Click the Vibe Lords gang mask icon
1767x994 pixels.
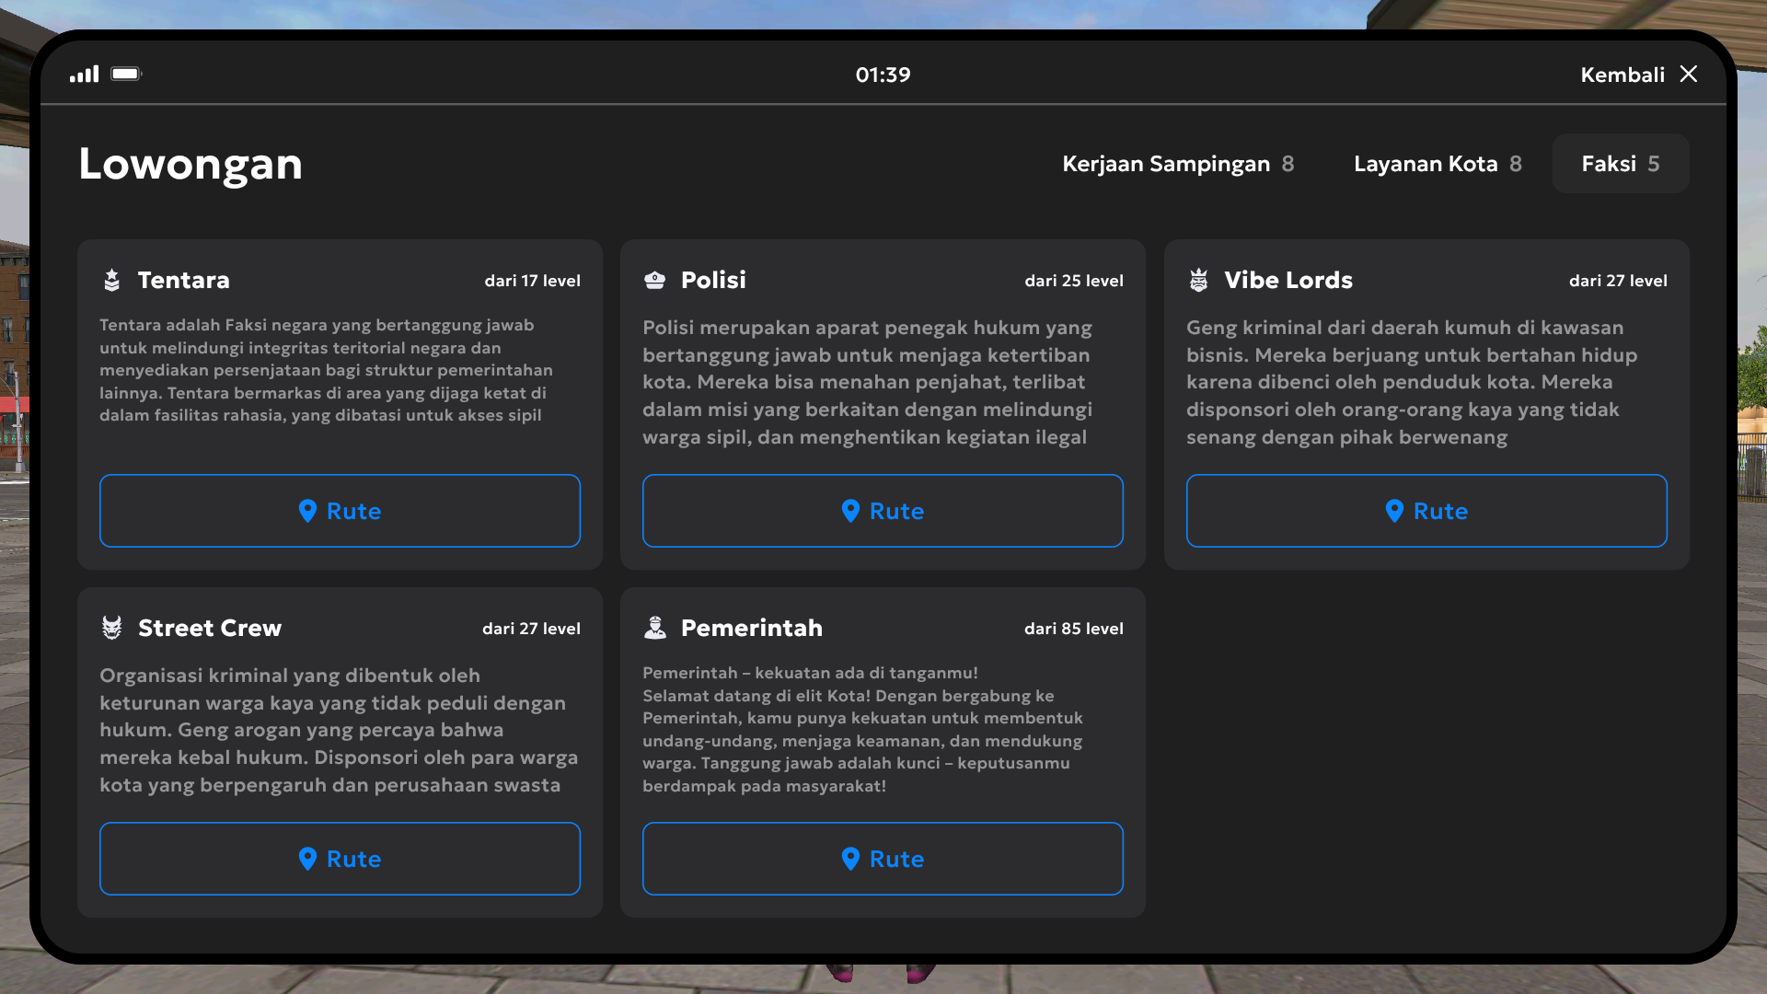(1198, 281)
